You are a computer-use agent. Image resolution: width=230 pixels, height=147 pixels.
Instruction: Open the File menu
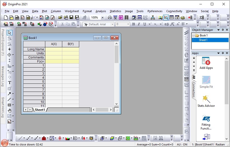point(7,11)
